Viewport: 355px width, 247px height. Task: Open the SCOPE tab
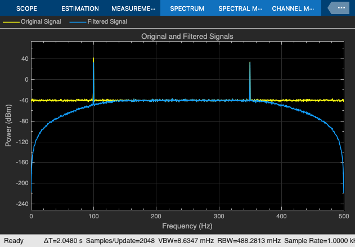(26, 8)
